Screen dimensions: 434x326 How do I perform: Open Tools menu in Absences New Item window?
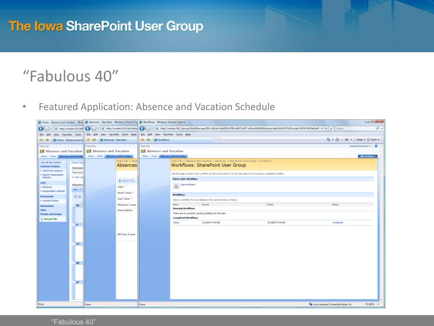coord(125,135)
